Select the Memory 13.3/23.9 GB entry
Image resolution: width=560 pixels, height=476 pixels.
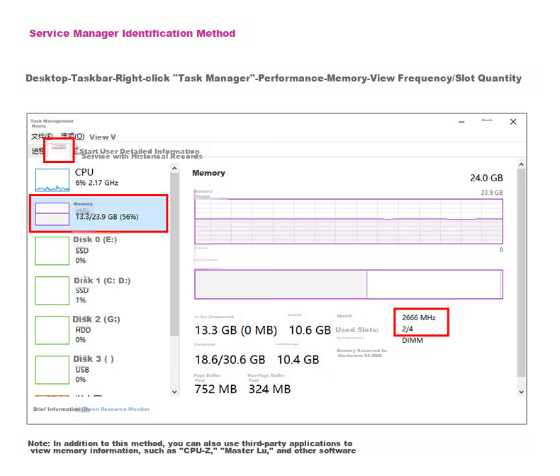click(99, 213)
